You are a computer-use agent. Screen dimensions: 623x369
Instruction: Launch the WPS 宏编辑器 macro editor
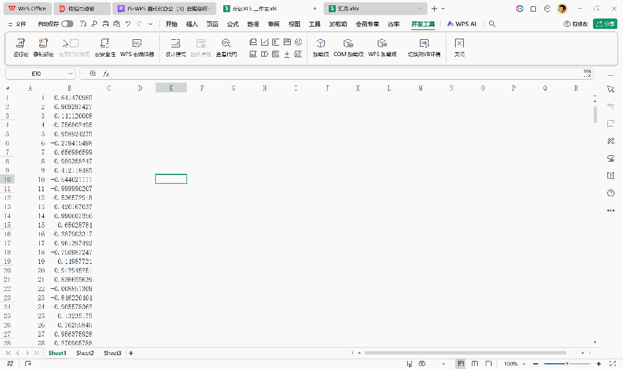coord(137,46)
